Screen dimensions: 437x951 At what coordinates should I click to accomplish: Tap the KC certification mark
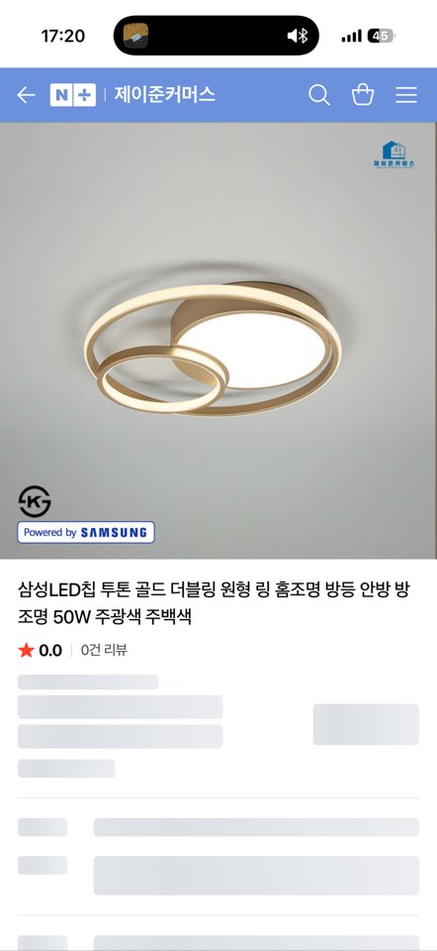[35, 501]
